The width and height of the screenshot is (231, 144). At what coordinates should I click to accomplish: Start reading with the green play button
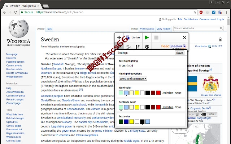(x=147, y=37)
